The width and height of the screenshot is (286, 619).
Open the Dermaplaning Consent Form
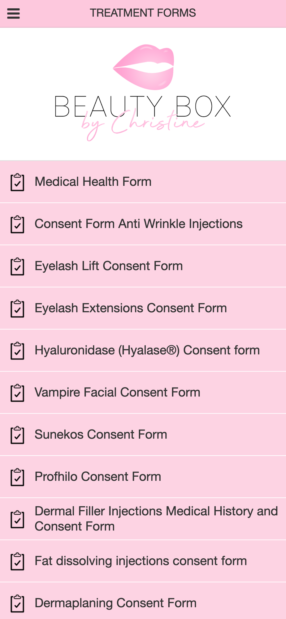[115, 603]
